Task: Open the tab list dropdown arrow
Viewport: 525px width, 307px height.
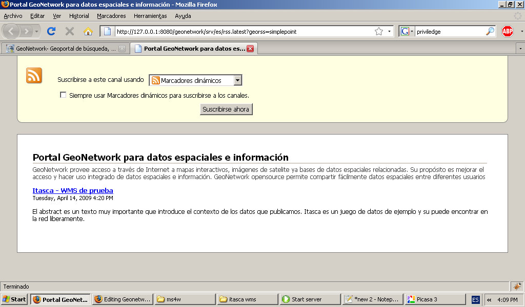Action: click(x=520, y=49)
